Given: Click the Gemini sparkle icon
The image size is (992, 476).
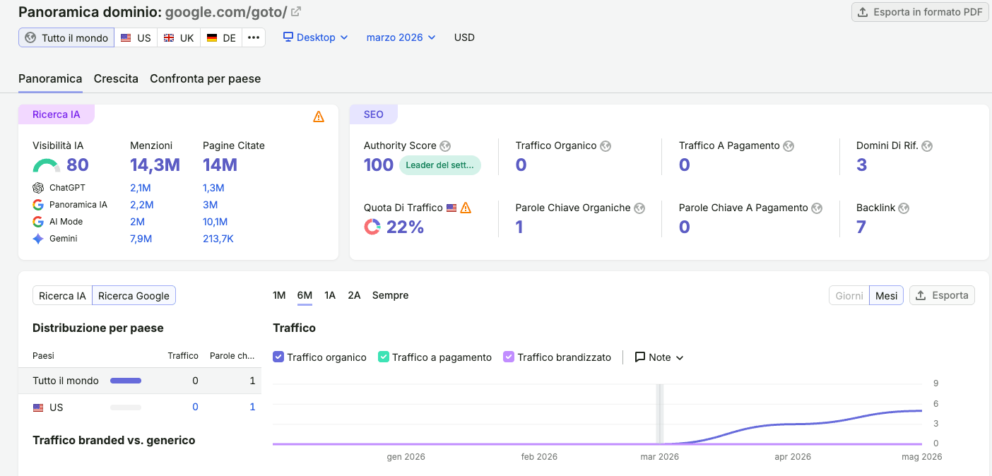Looking at the screenshot, I should pos(38,239).
